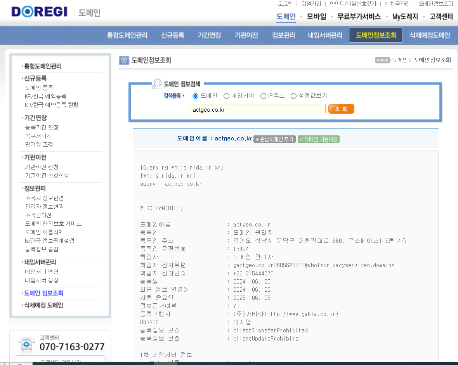Click the blue icon next to 도메인정보조회 heading
Viewport: 458px width, 365px height.
pos(123,60)
